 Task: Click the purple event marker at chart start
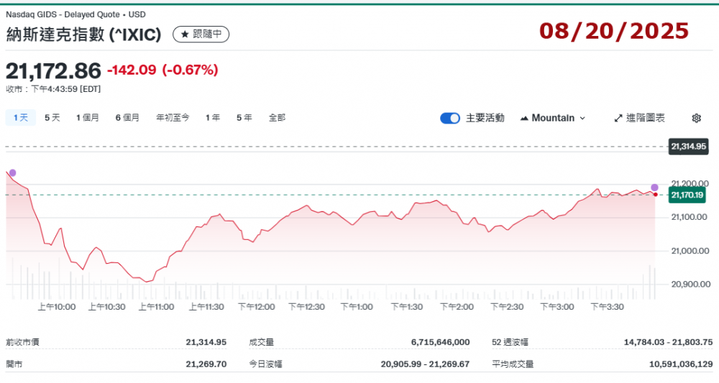(12, 173)
